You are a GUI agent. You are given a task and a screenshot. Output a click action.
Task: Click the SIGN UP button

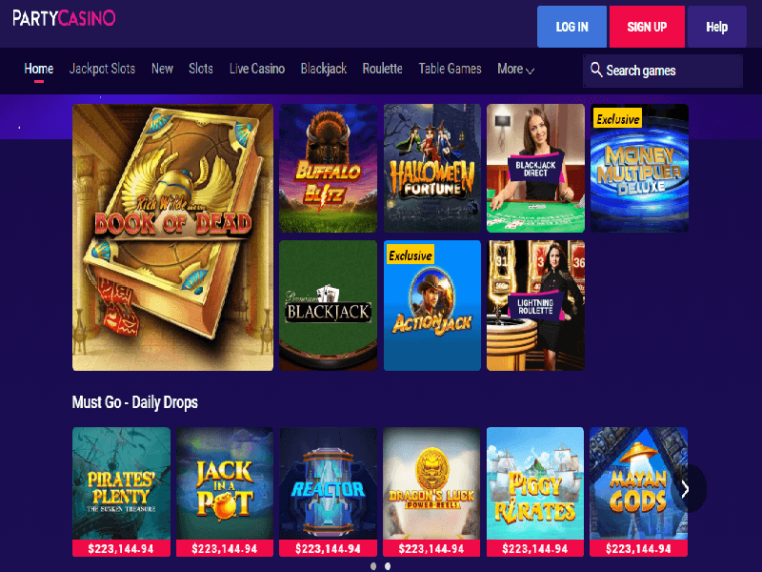point(647,27)
